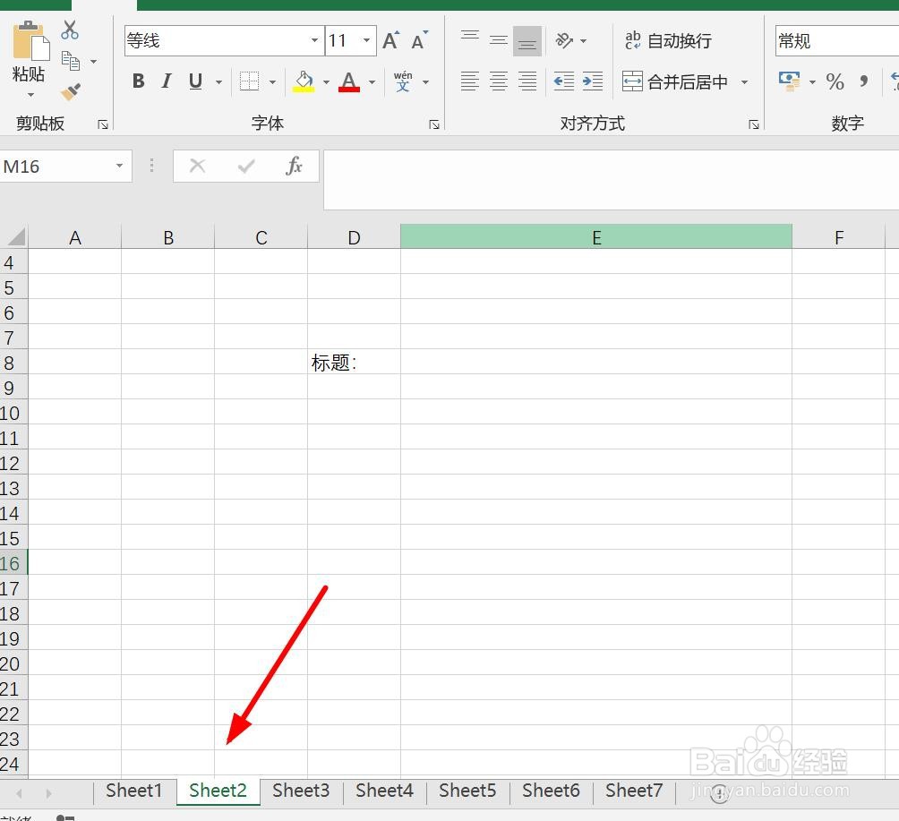Switch to Sheet6 tab
Viewport: 899px width, 821px height.
(551, 791)
